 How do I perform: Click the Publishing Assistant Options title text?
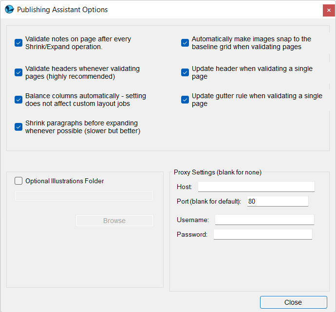pyautogui.click(x=62, y=10)
